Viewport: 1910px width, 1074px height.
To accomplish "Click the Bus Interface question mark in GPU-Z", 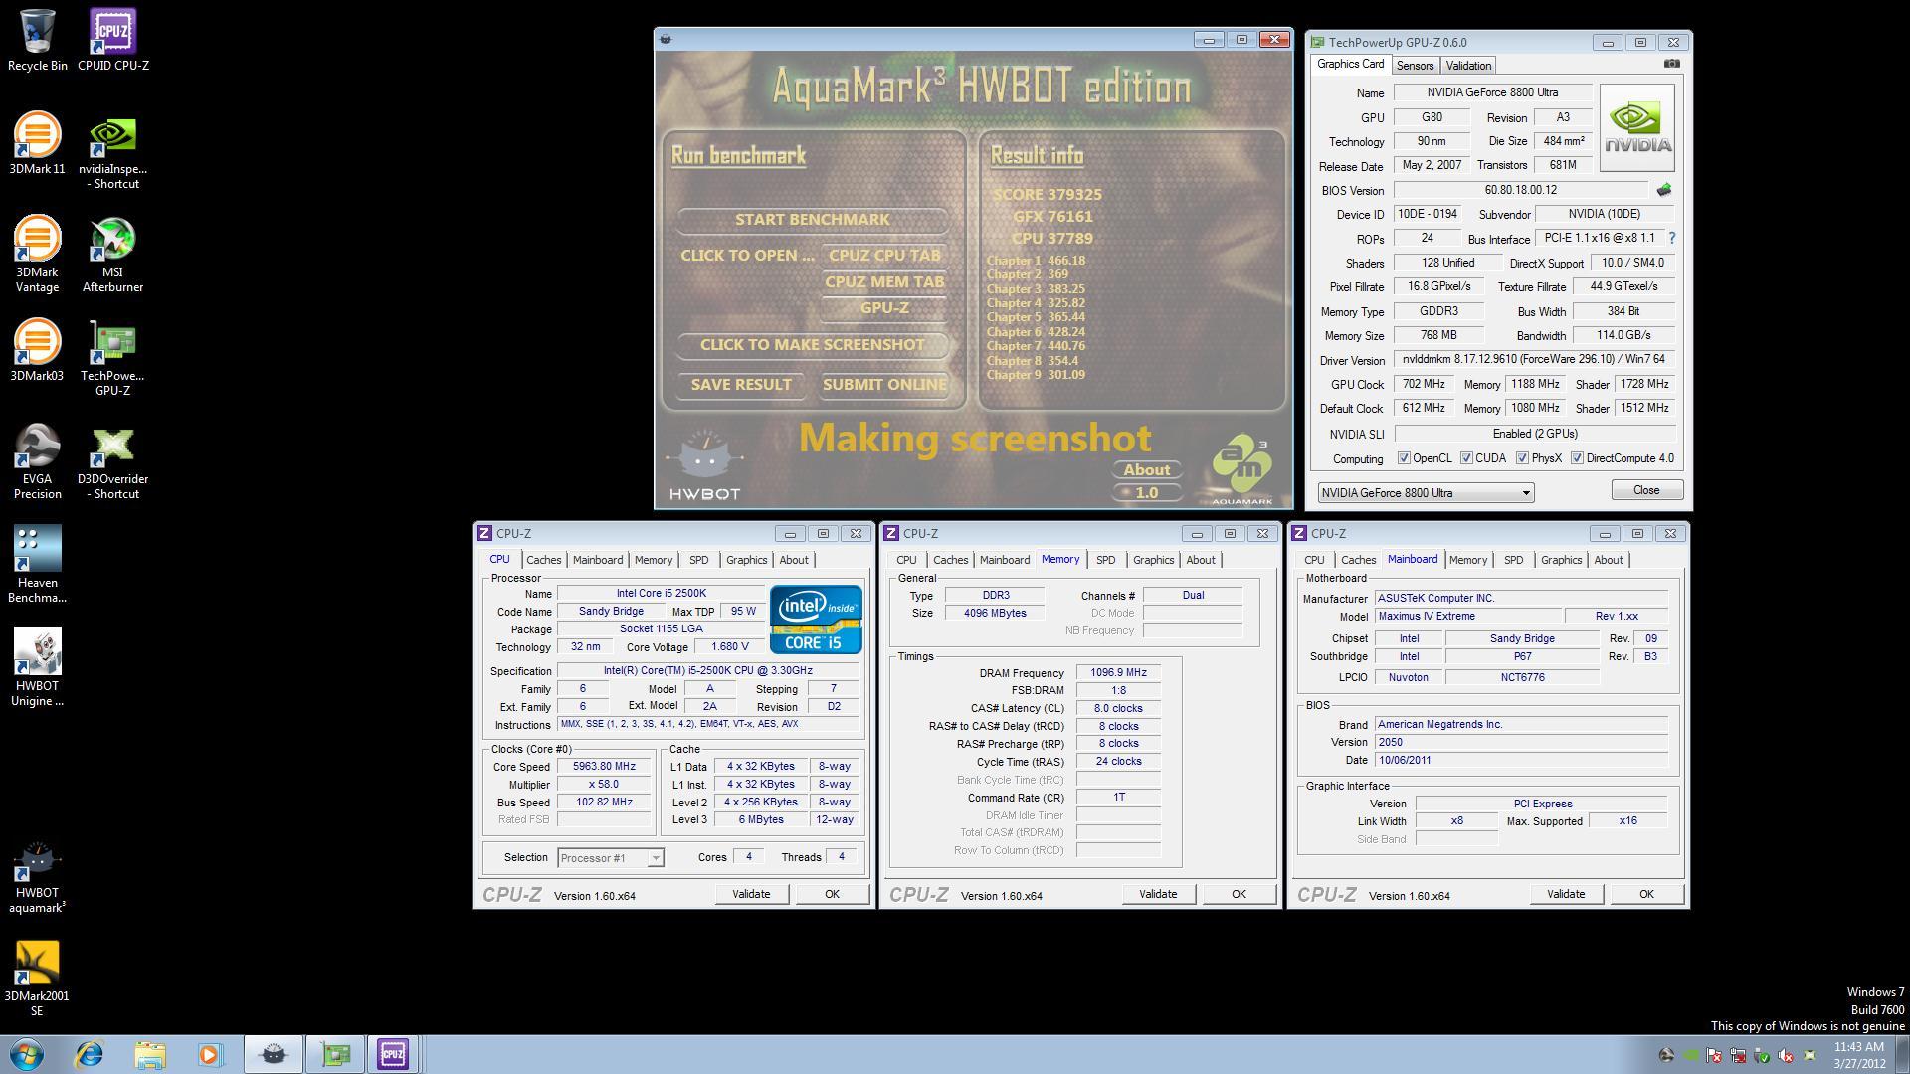I will click(x=1672, y=238).
